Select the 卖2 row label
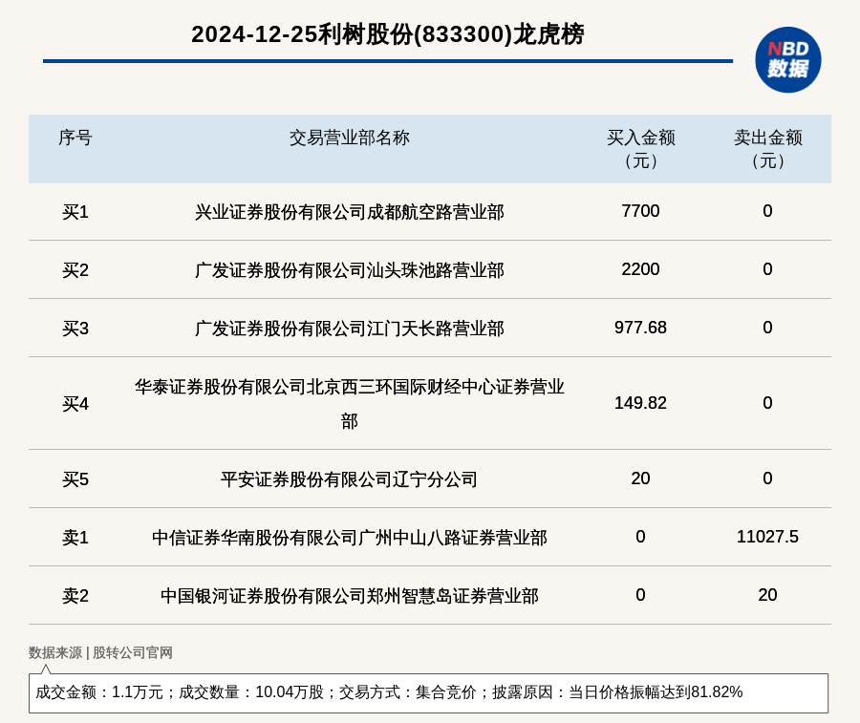860x723 pixels. click(x=75, y=595)
